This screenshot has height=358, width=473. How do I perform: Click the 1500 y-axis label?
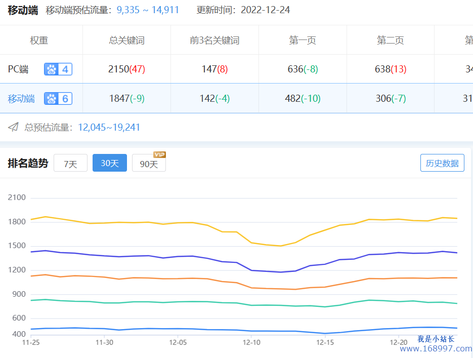(x=17, y=246)
